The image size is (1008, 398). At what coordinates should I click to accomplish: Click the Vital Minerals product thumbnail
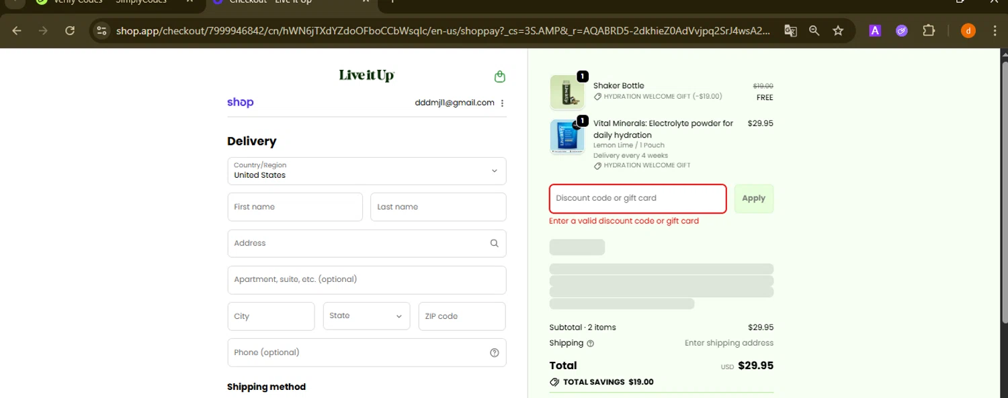[x=567, y=137]
